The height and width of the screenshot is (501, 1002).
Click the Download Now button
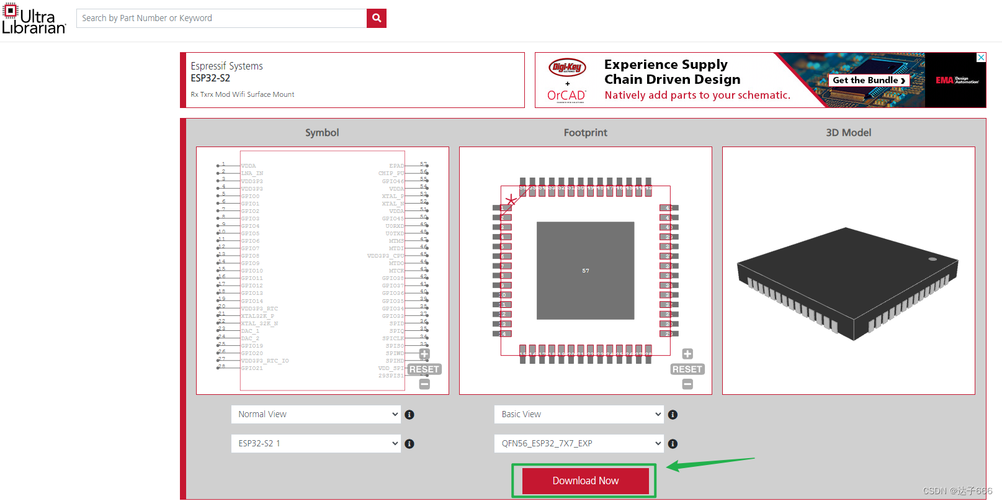tap(586, 481)
